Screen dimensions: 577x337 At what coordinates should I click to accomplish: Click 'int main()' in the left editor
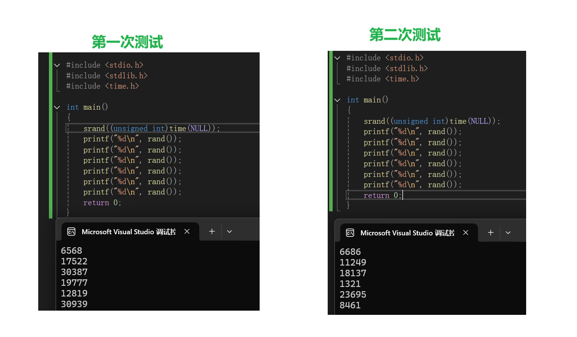(x=87, y=107)
